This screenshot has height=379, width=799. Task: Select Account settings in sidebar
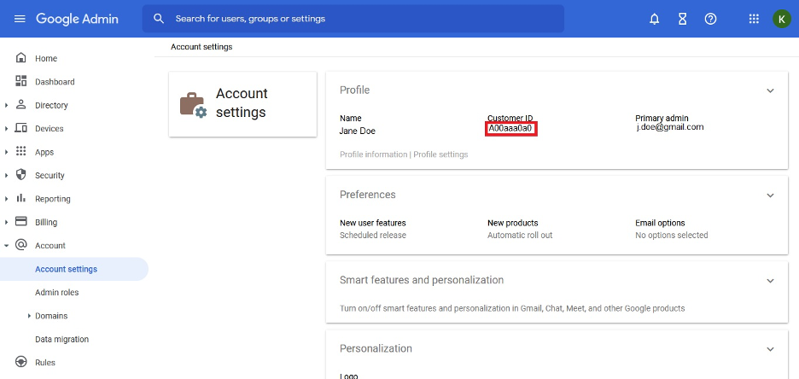(x=74, y=269)
